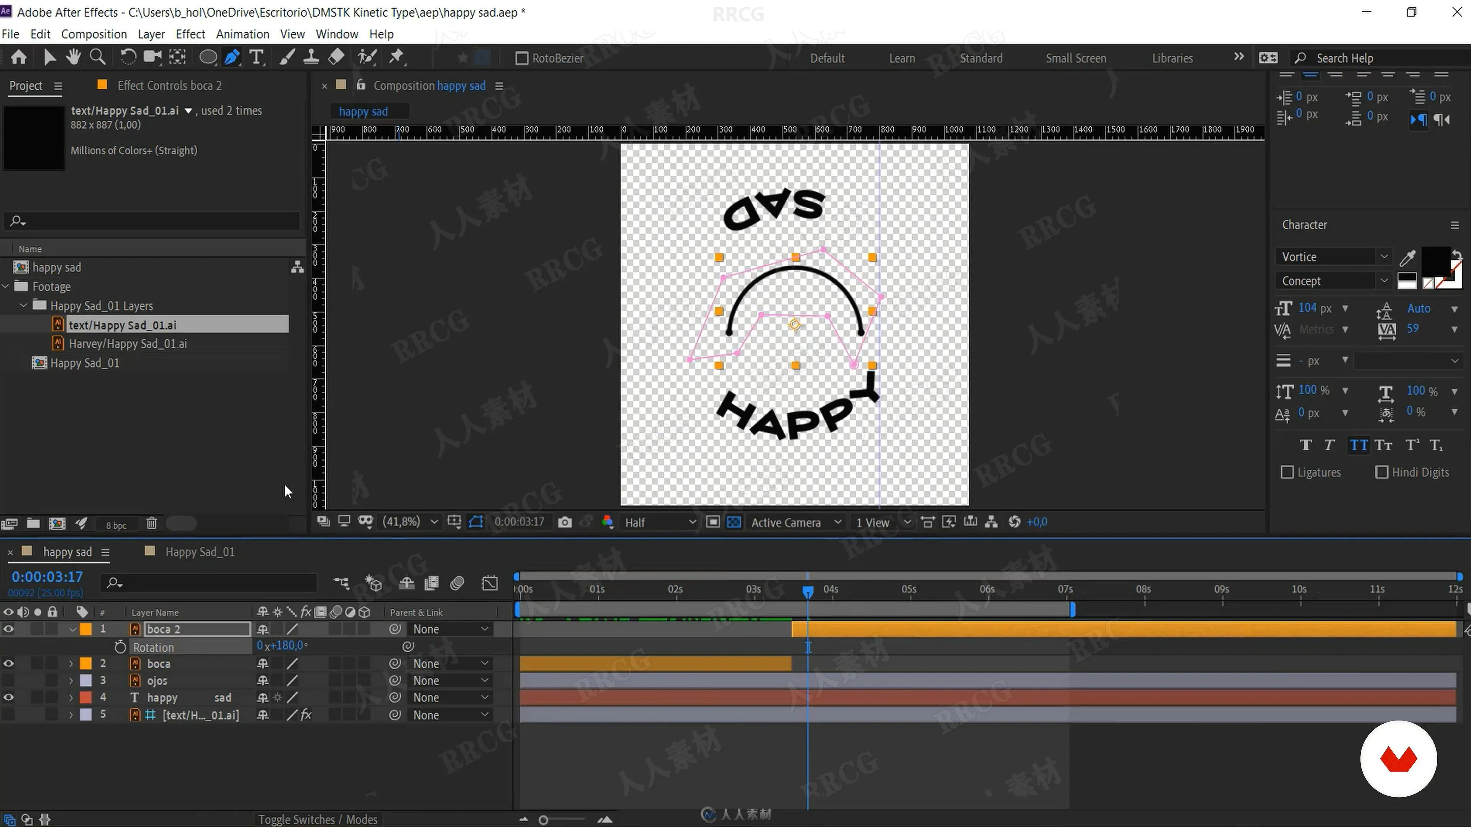The image size is (1471, 827).
Task: Select the Horizontal Type tool
Action: click(x=256, y=57)
